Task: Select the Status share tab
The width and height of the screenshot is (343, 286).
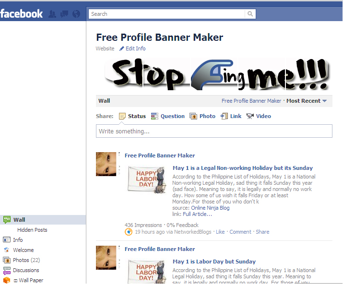Action: click(x=132, y=116)
